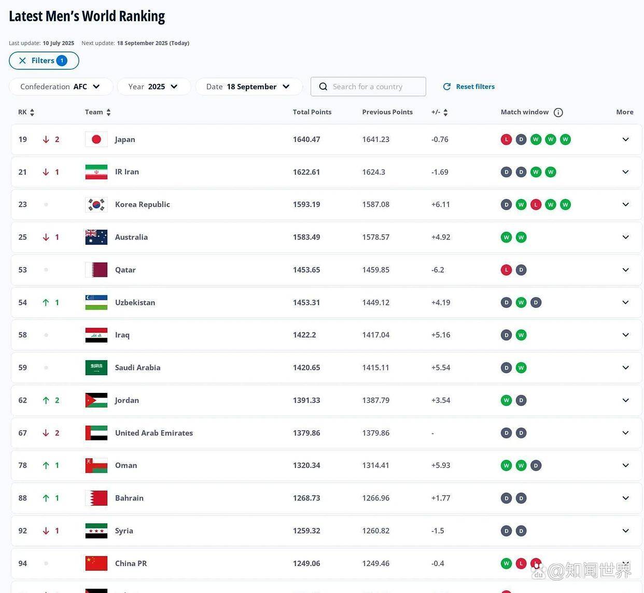Sort using the Team column arrows
Viewport: 644px width, 593px height.
click(x=108, y=112)
